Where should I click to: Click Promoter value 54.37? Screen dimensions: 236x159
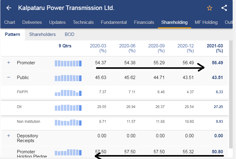pyautogui.click(x=101, y=63)
